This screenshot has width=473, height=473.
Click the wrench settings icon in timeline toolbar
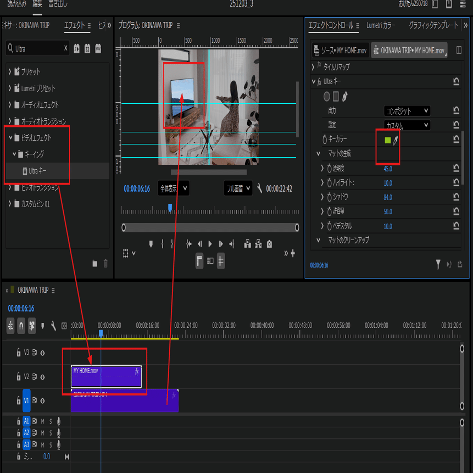(53, 326)
